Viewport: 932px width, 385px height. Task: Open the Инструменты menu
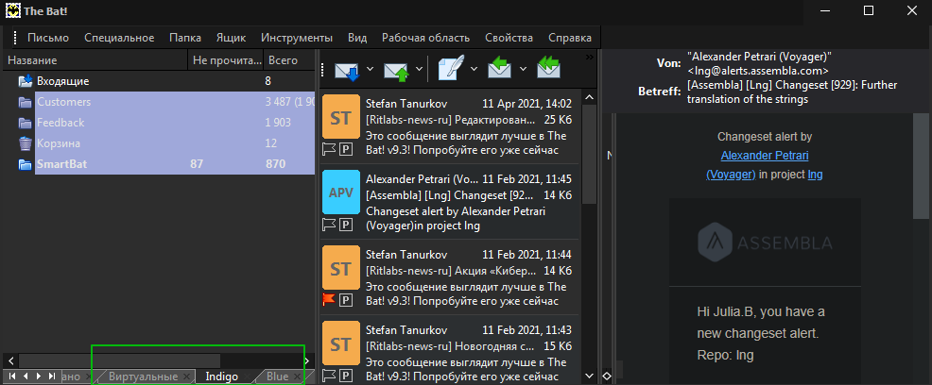point(297,38)
